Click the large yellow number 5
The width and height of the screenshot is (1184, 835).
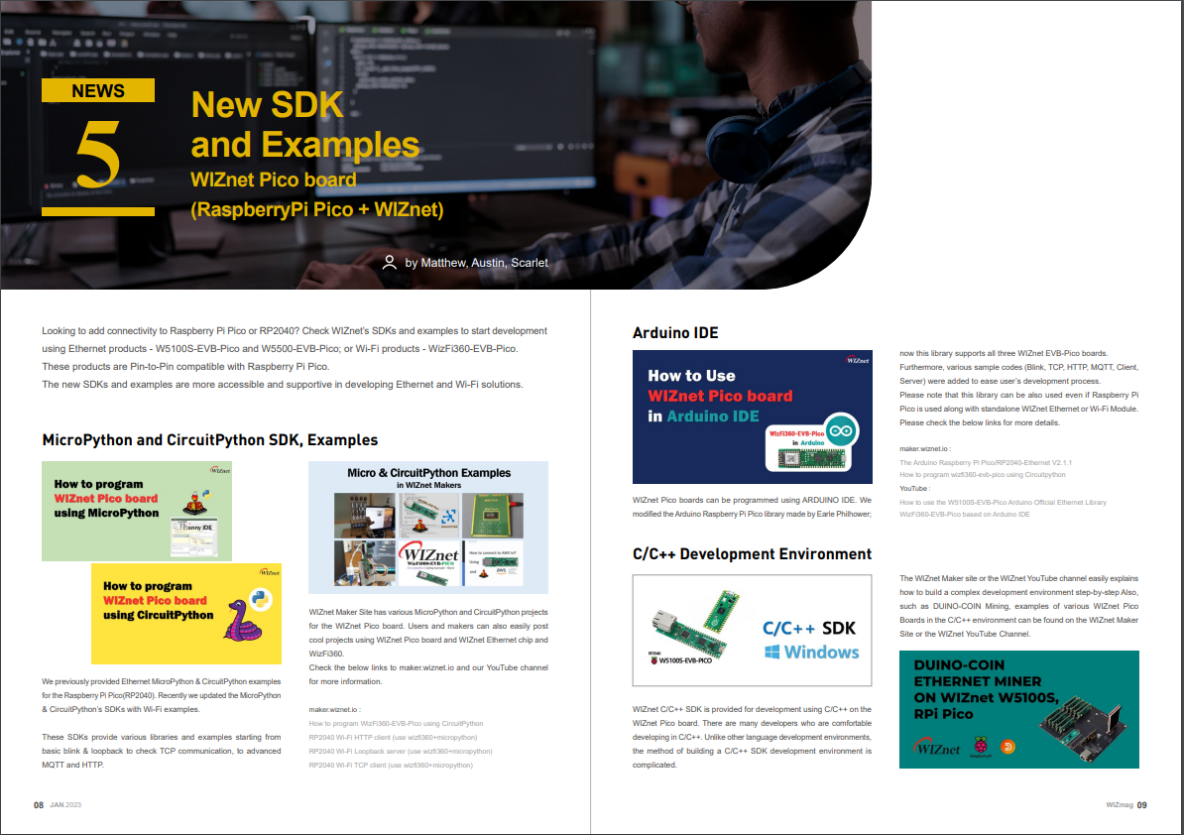tap(98, 155)
